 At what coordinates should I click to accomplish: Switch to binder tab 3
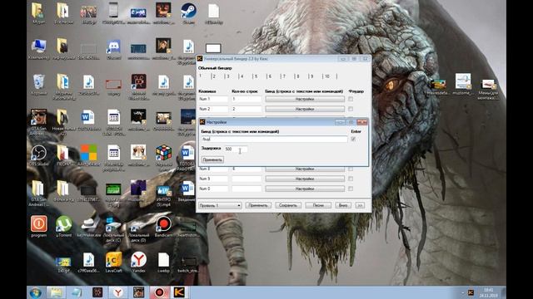tap(227, 76)
